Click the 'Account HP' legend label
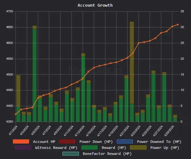The width and height of the screenshot is (191, 159). pos(44,142)
